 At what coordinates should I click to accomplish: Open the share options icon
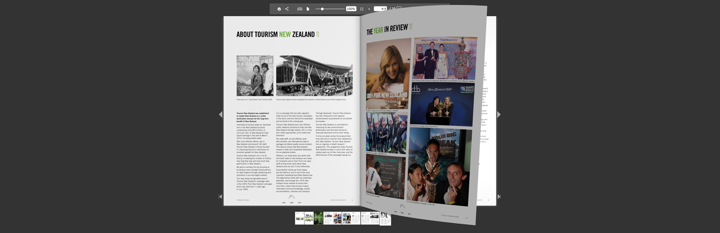(287, 9)
